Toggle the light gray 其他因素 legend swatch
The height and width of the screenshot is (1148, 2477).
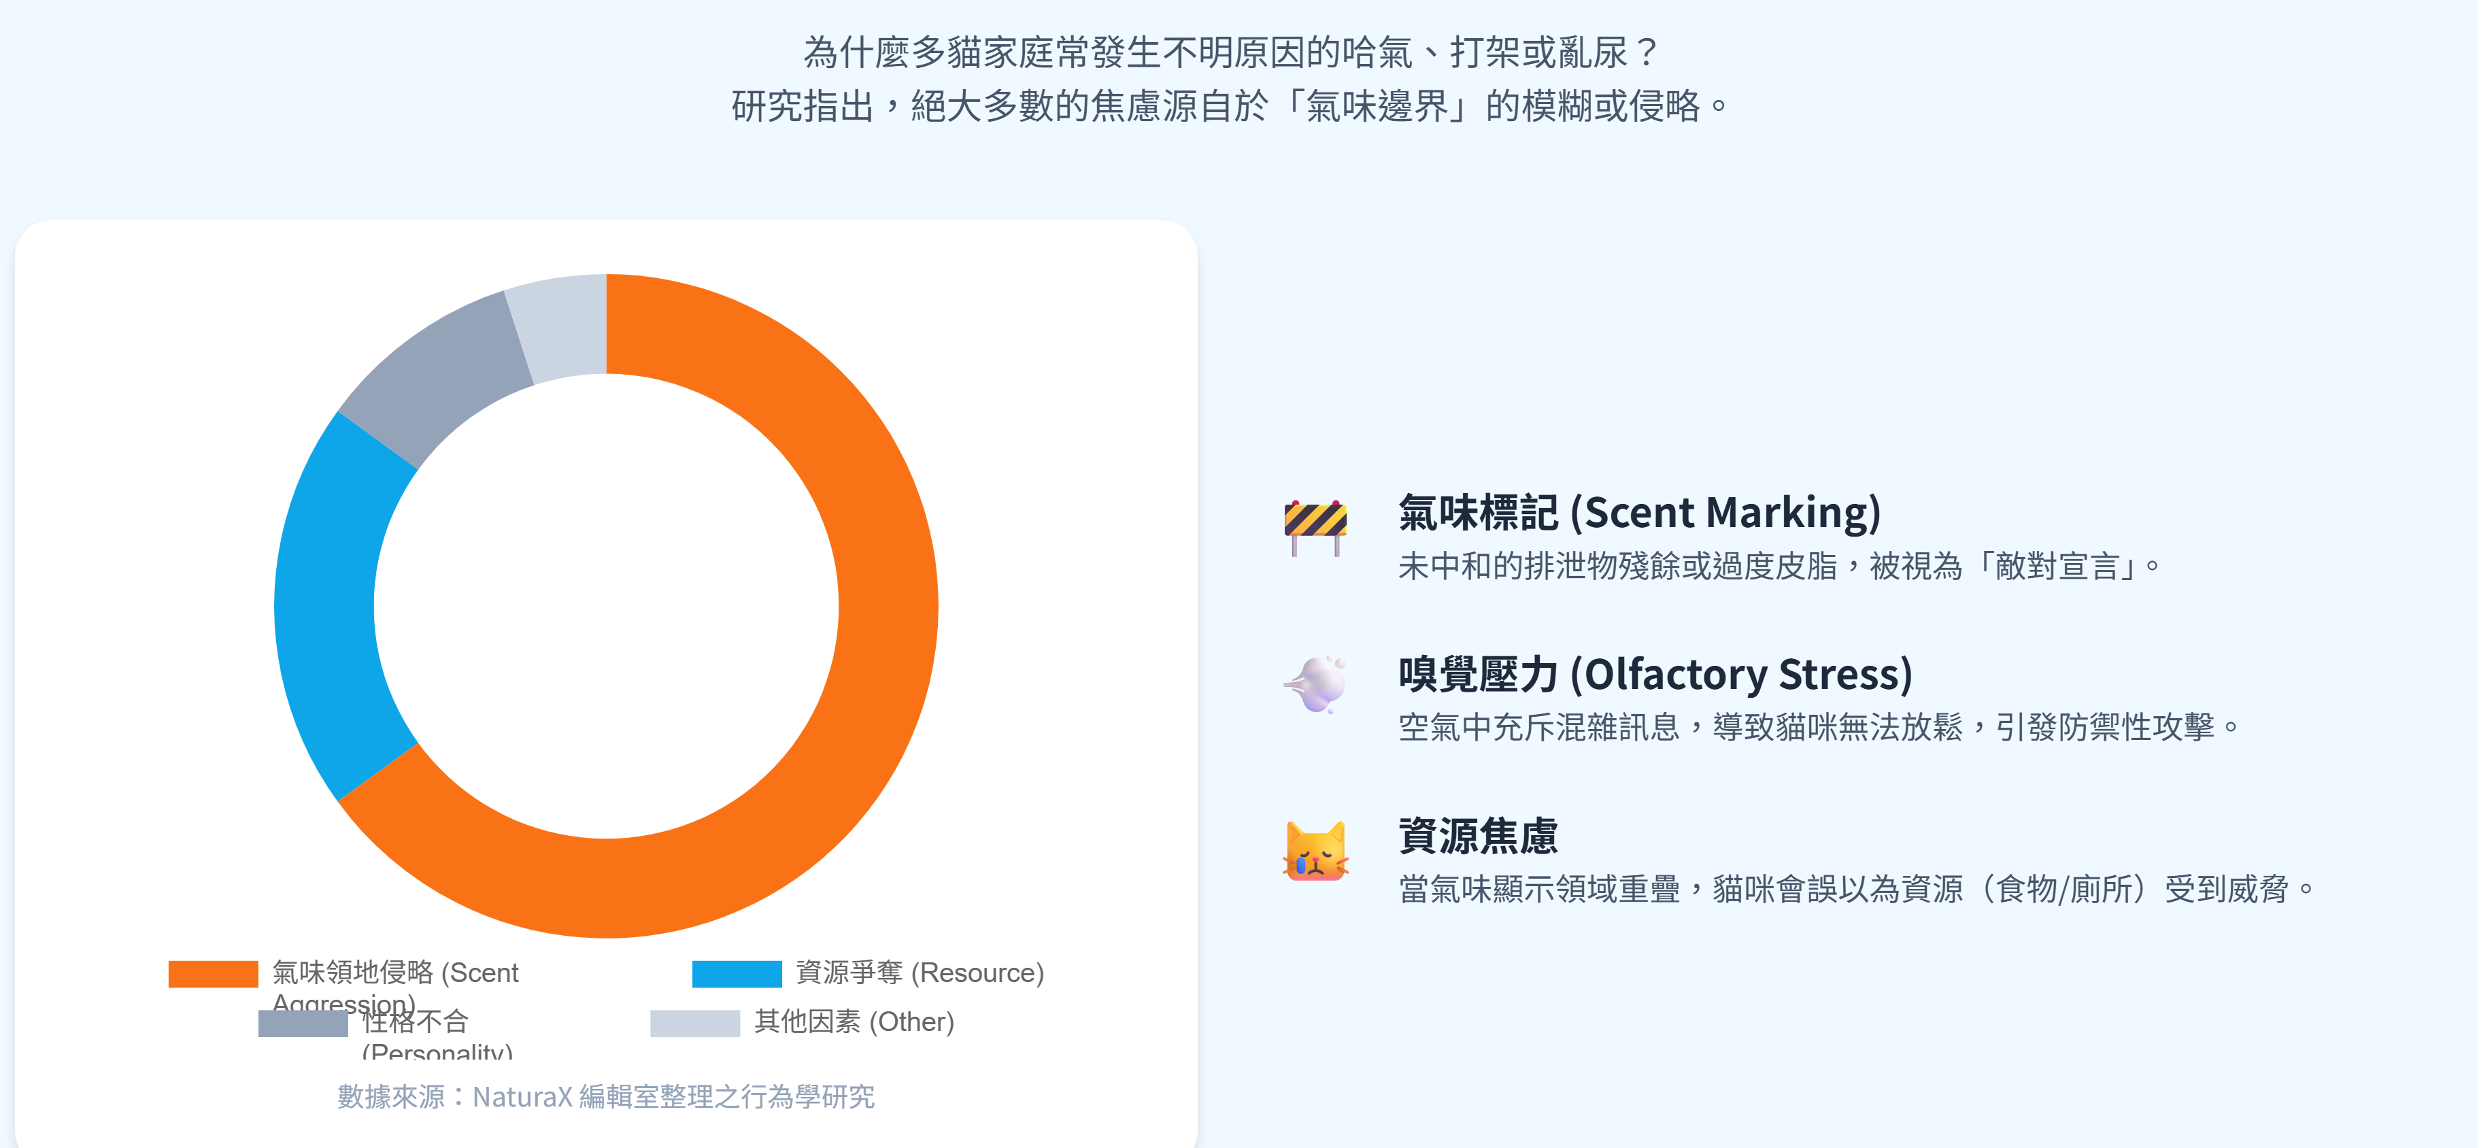click(x=694, y=1023)
